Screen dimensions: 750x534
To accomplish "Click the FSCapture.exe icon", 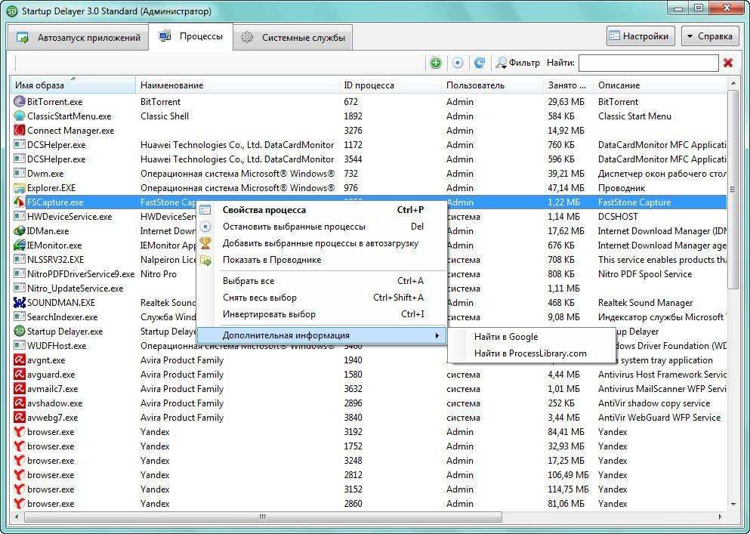I will click(19, 202).
